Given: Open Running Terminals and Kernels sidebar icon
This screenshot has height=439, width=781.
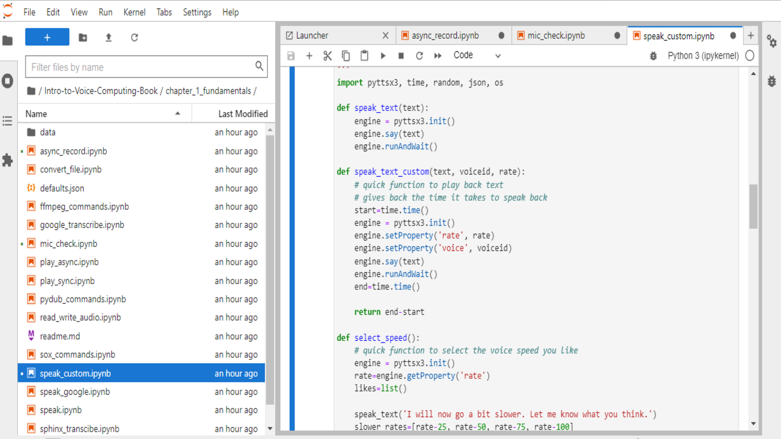Looking at the screenshot, I should 7,81.
